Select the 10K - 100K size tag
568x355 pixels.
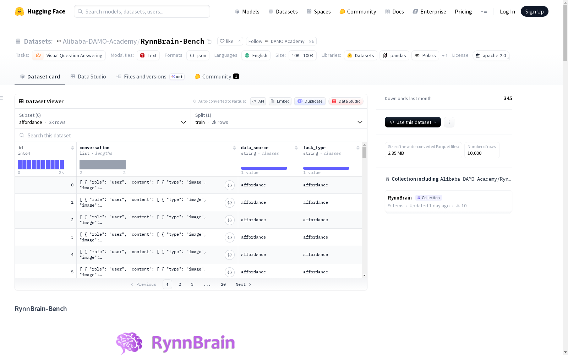point(302,55)
